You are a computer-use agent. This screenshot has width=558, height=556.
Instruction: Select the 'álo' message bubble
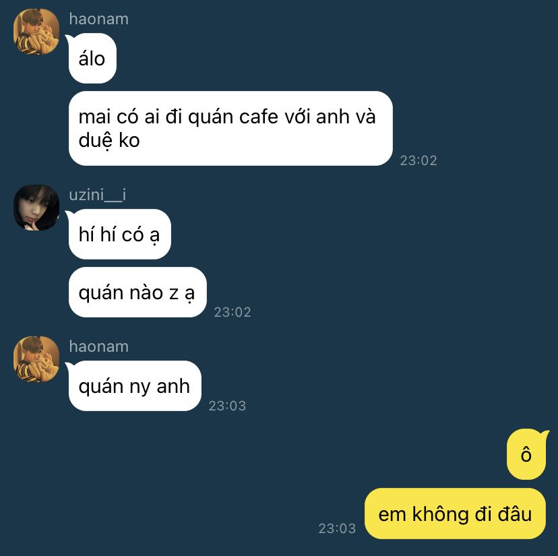92,59
